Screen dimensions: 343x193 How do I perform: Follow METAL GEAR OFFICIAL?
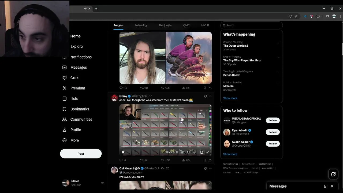point(273,120)
